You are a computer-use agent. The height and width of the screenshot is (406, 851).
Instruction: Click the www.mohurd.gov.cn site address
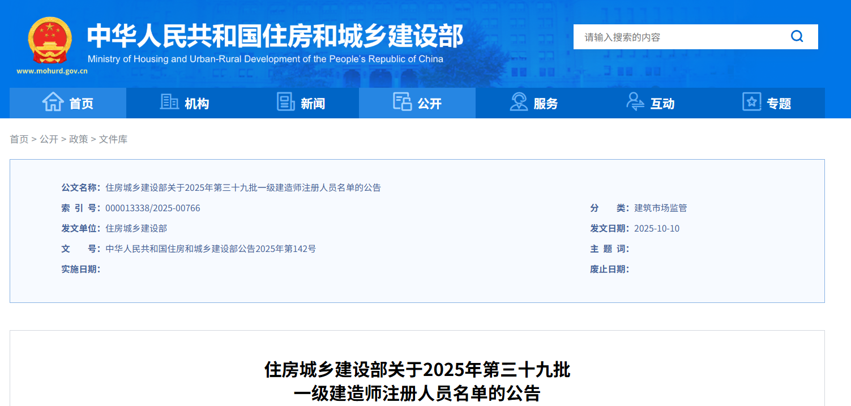[x=52, y=71]
